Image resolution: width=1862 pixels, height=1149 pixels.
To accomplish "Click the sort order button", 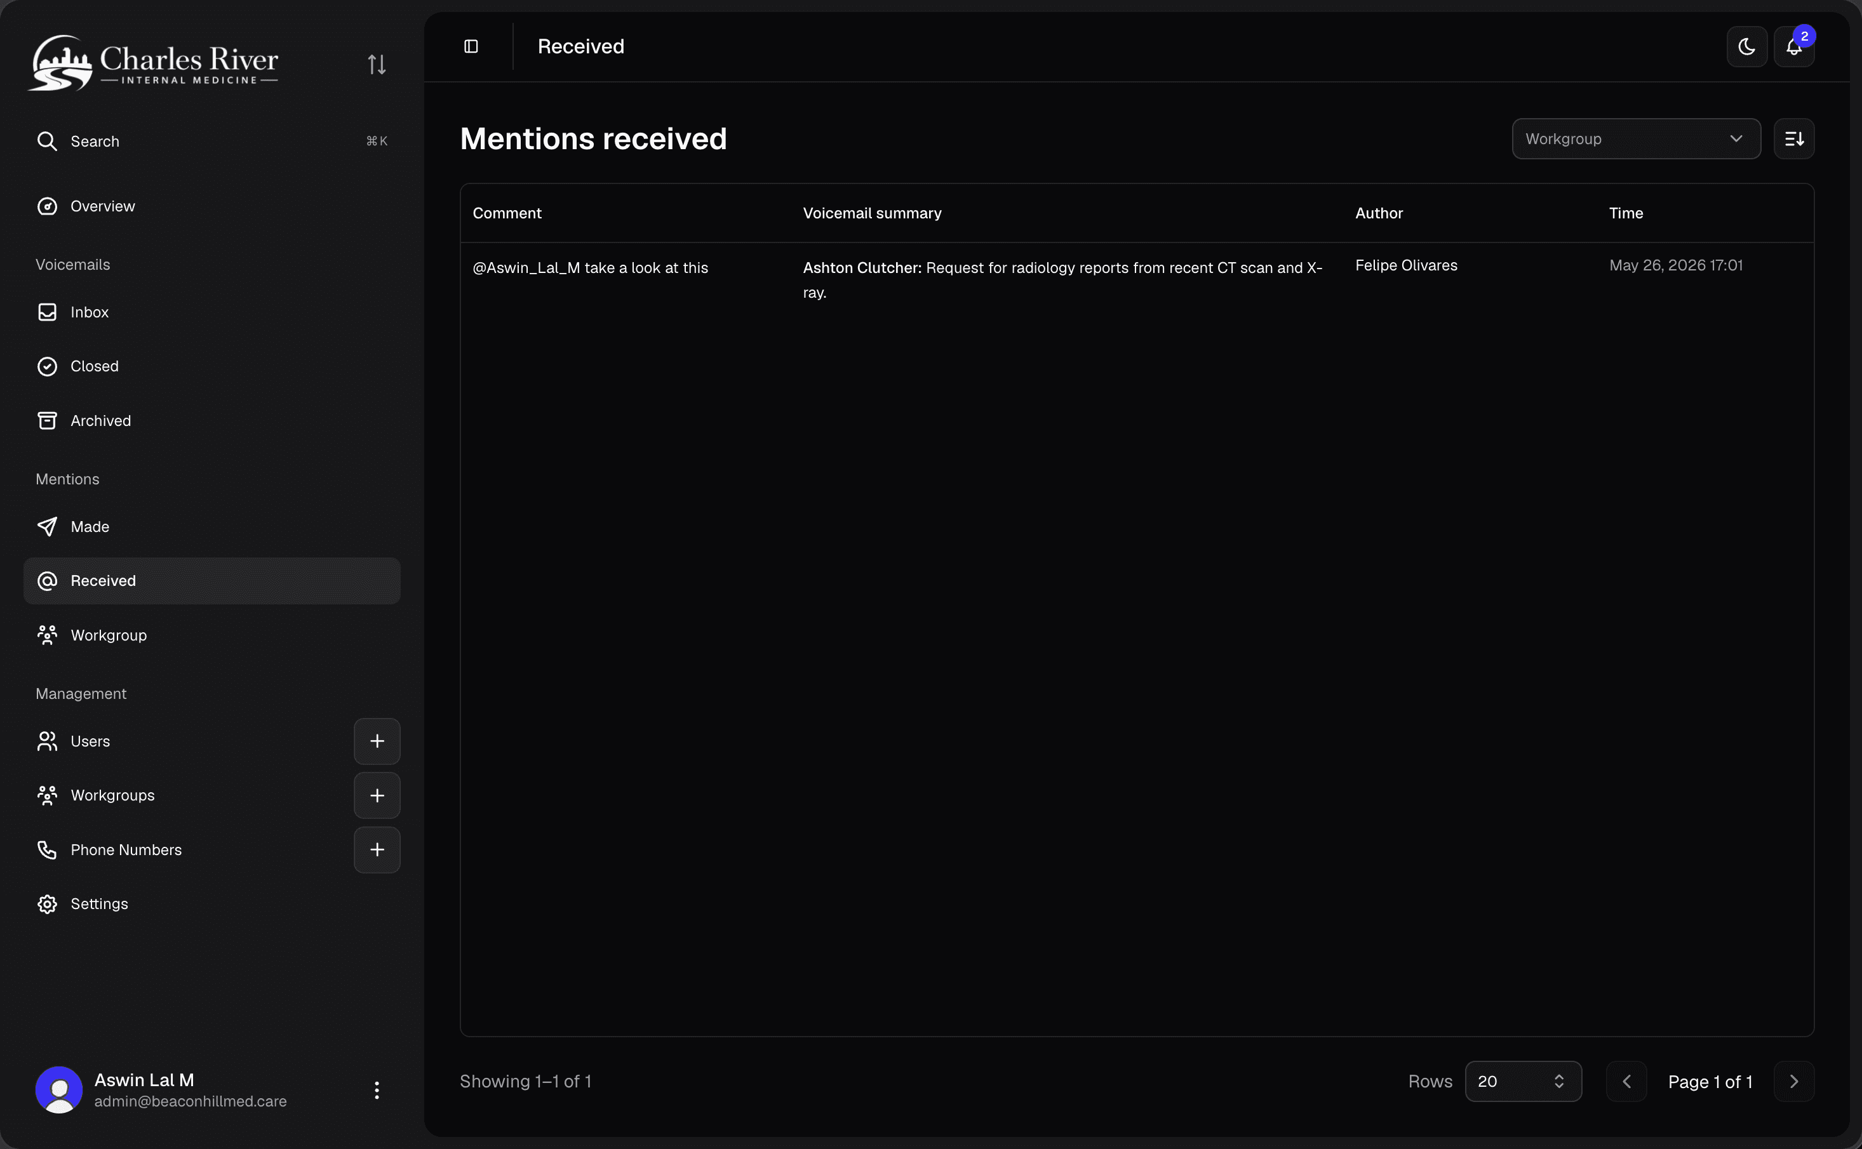I will 1793,139.
